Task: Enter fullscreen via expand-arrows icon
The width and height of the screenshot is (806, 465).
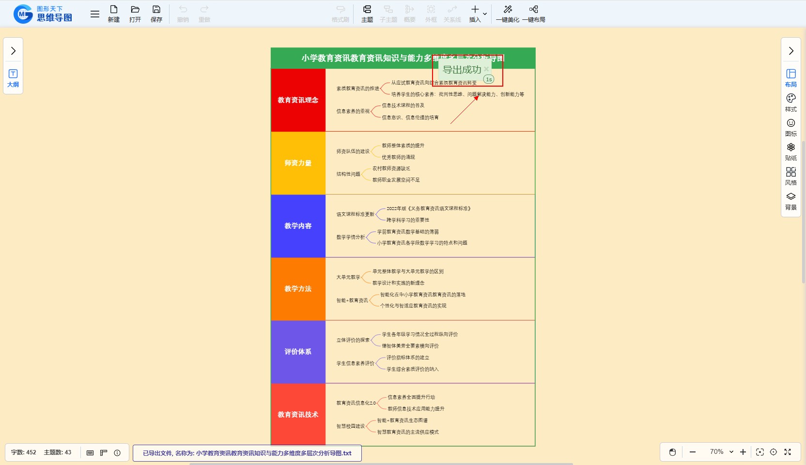Action: (x=788, y=452)
